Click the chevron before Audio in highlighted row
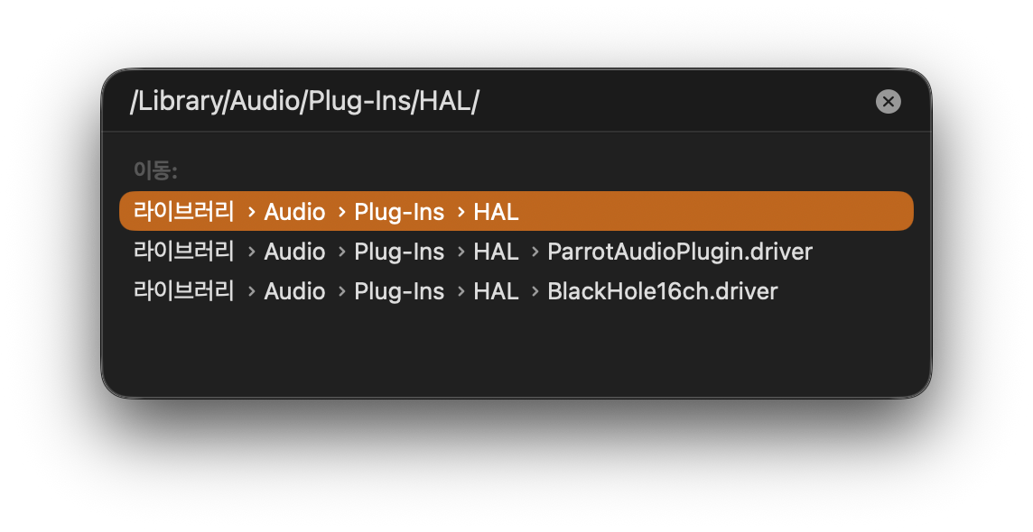The height and width of the screenshot is (532, 1033). click(250, 212)
